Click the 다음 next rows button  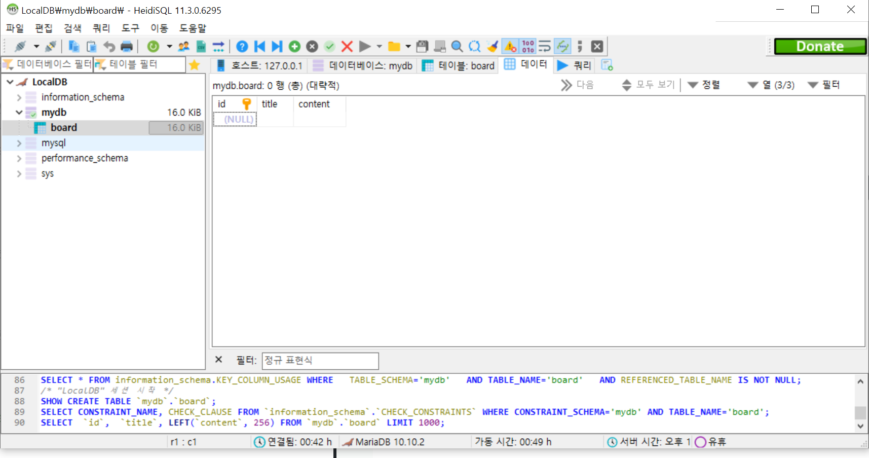578,85
